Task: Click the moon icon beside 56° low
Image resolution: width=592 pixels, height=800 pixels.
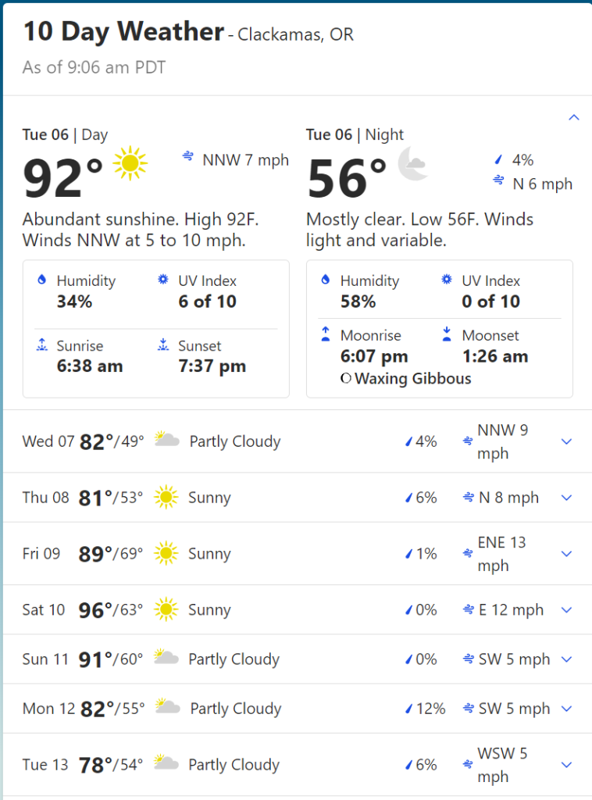Action: click(x=412, y=165)
